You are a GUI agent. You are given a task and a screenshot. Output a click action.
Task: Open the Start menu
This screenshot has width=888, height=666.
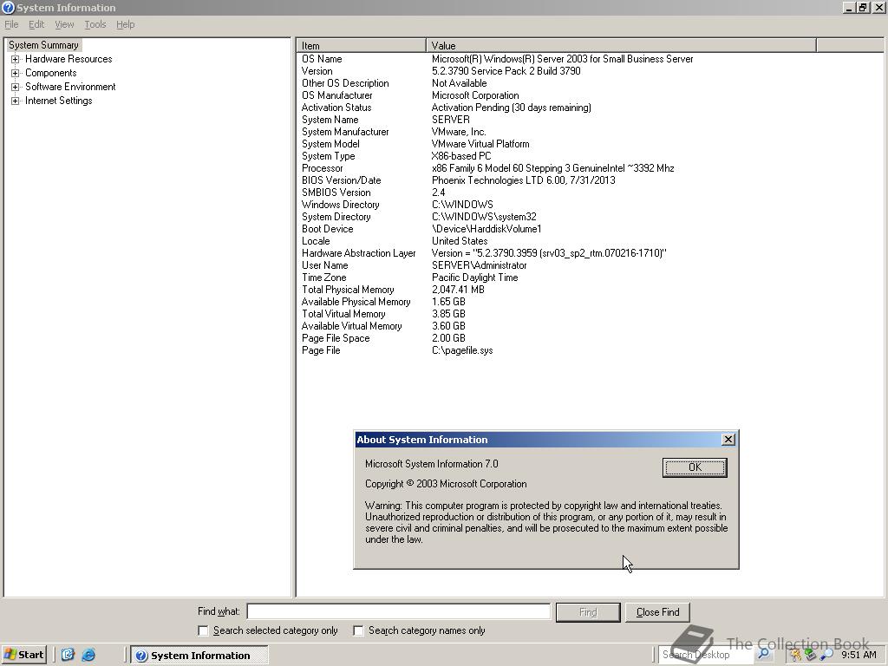click(x=23, y=655)
